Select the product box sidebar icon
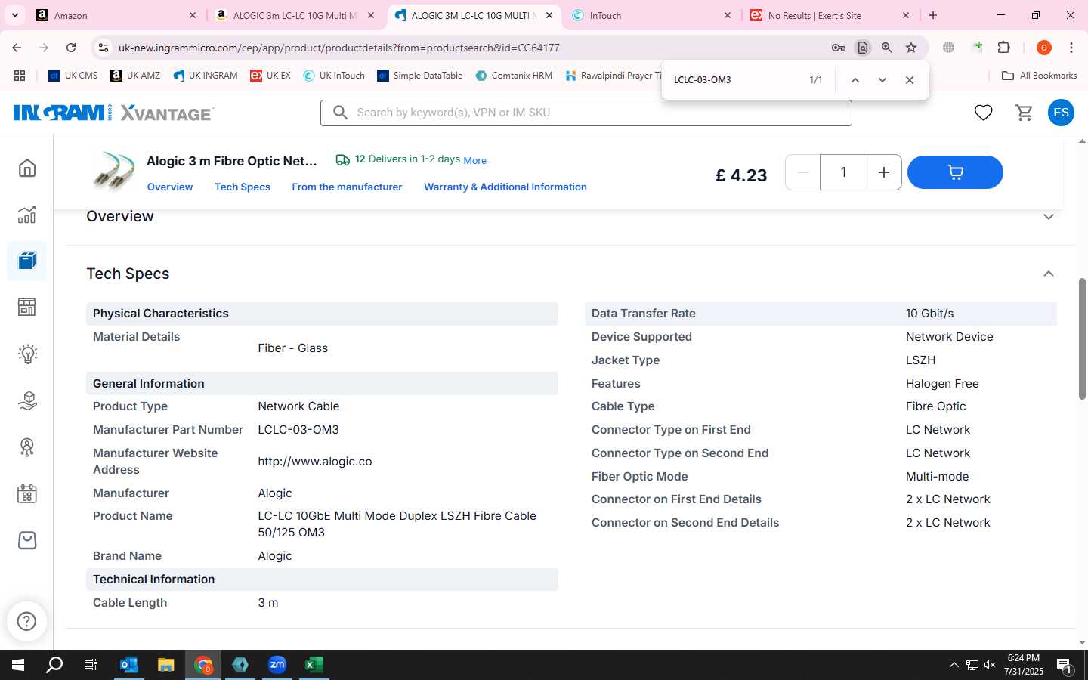The image size is (1088, 680). click(x=27, y=261)
